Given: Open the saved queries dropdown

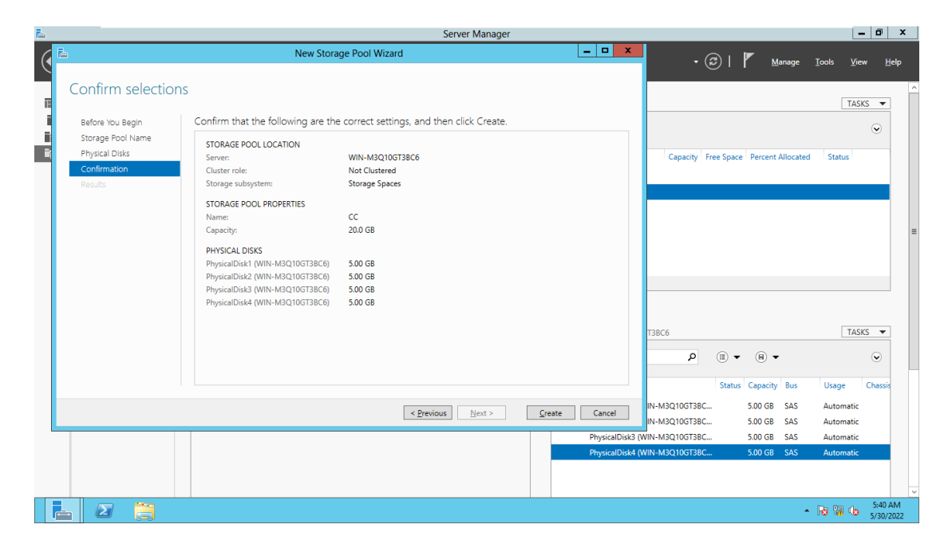Looking at the screenshot, I should [767, 357].
